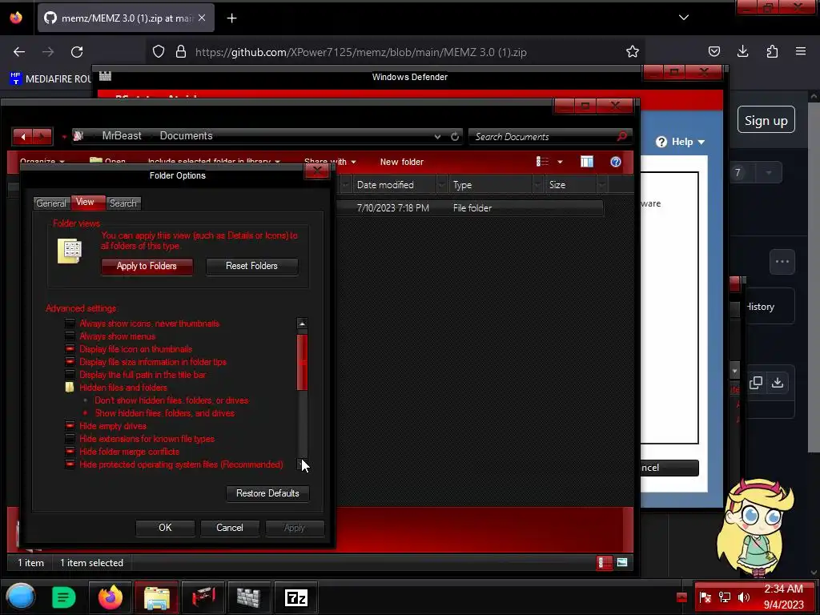Change view icon in Explorer toolbar
This screenshot has height=615, width=820.
pyautogui.click(x=542, y=162)
